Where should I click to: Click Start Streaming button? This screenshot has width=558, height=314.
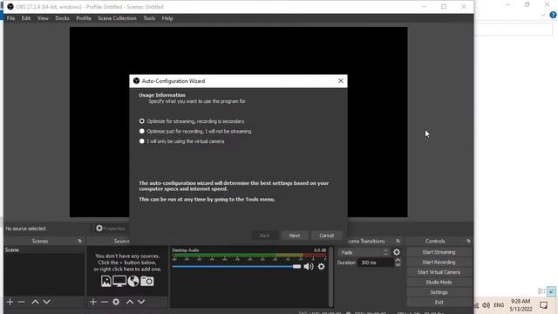pos(439,252)
